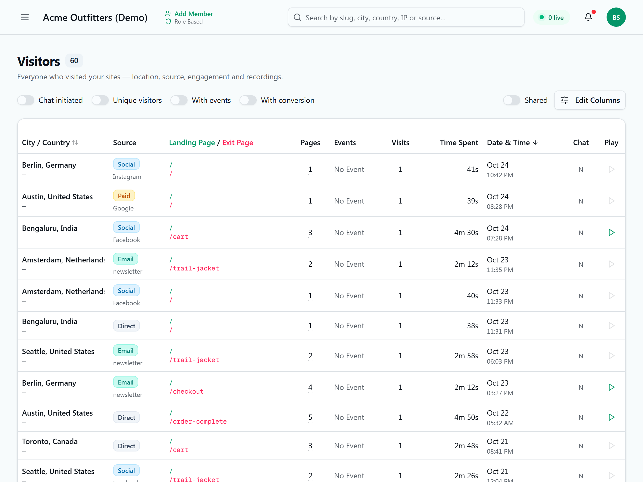Sort by Date & Time descending arrow
This screenshot has width=643, height=482.
536,143
